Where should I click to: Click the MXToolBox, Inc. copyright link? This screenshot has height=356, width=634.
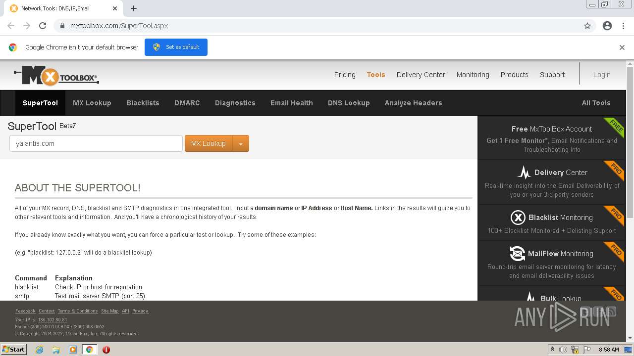[81, 334]
